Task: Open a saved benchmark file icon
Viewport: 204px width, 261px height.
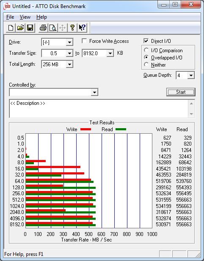Action: click(x=20, y=28)
